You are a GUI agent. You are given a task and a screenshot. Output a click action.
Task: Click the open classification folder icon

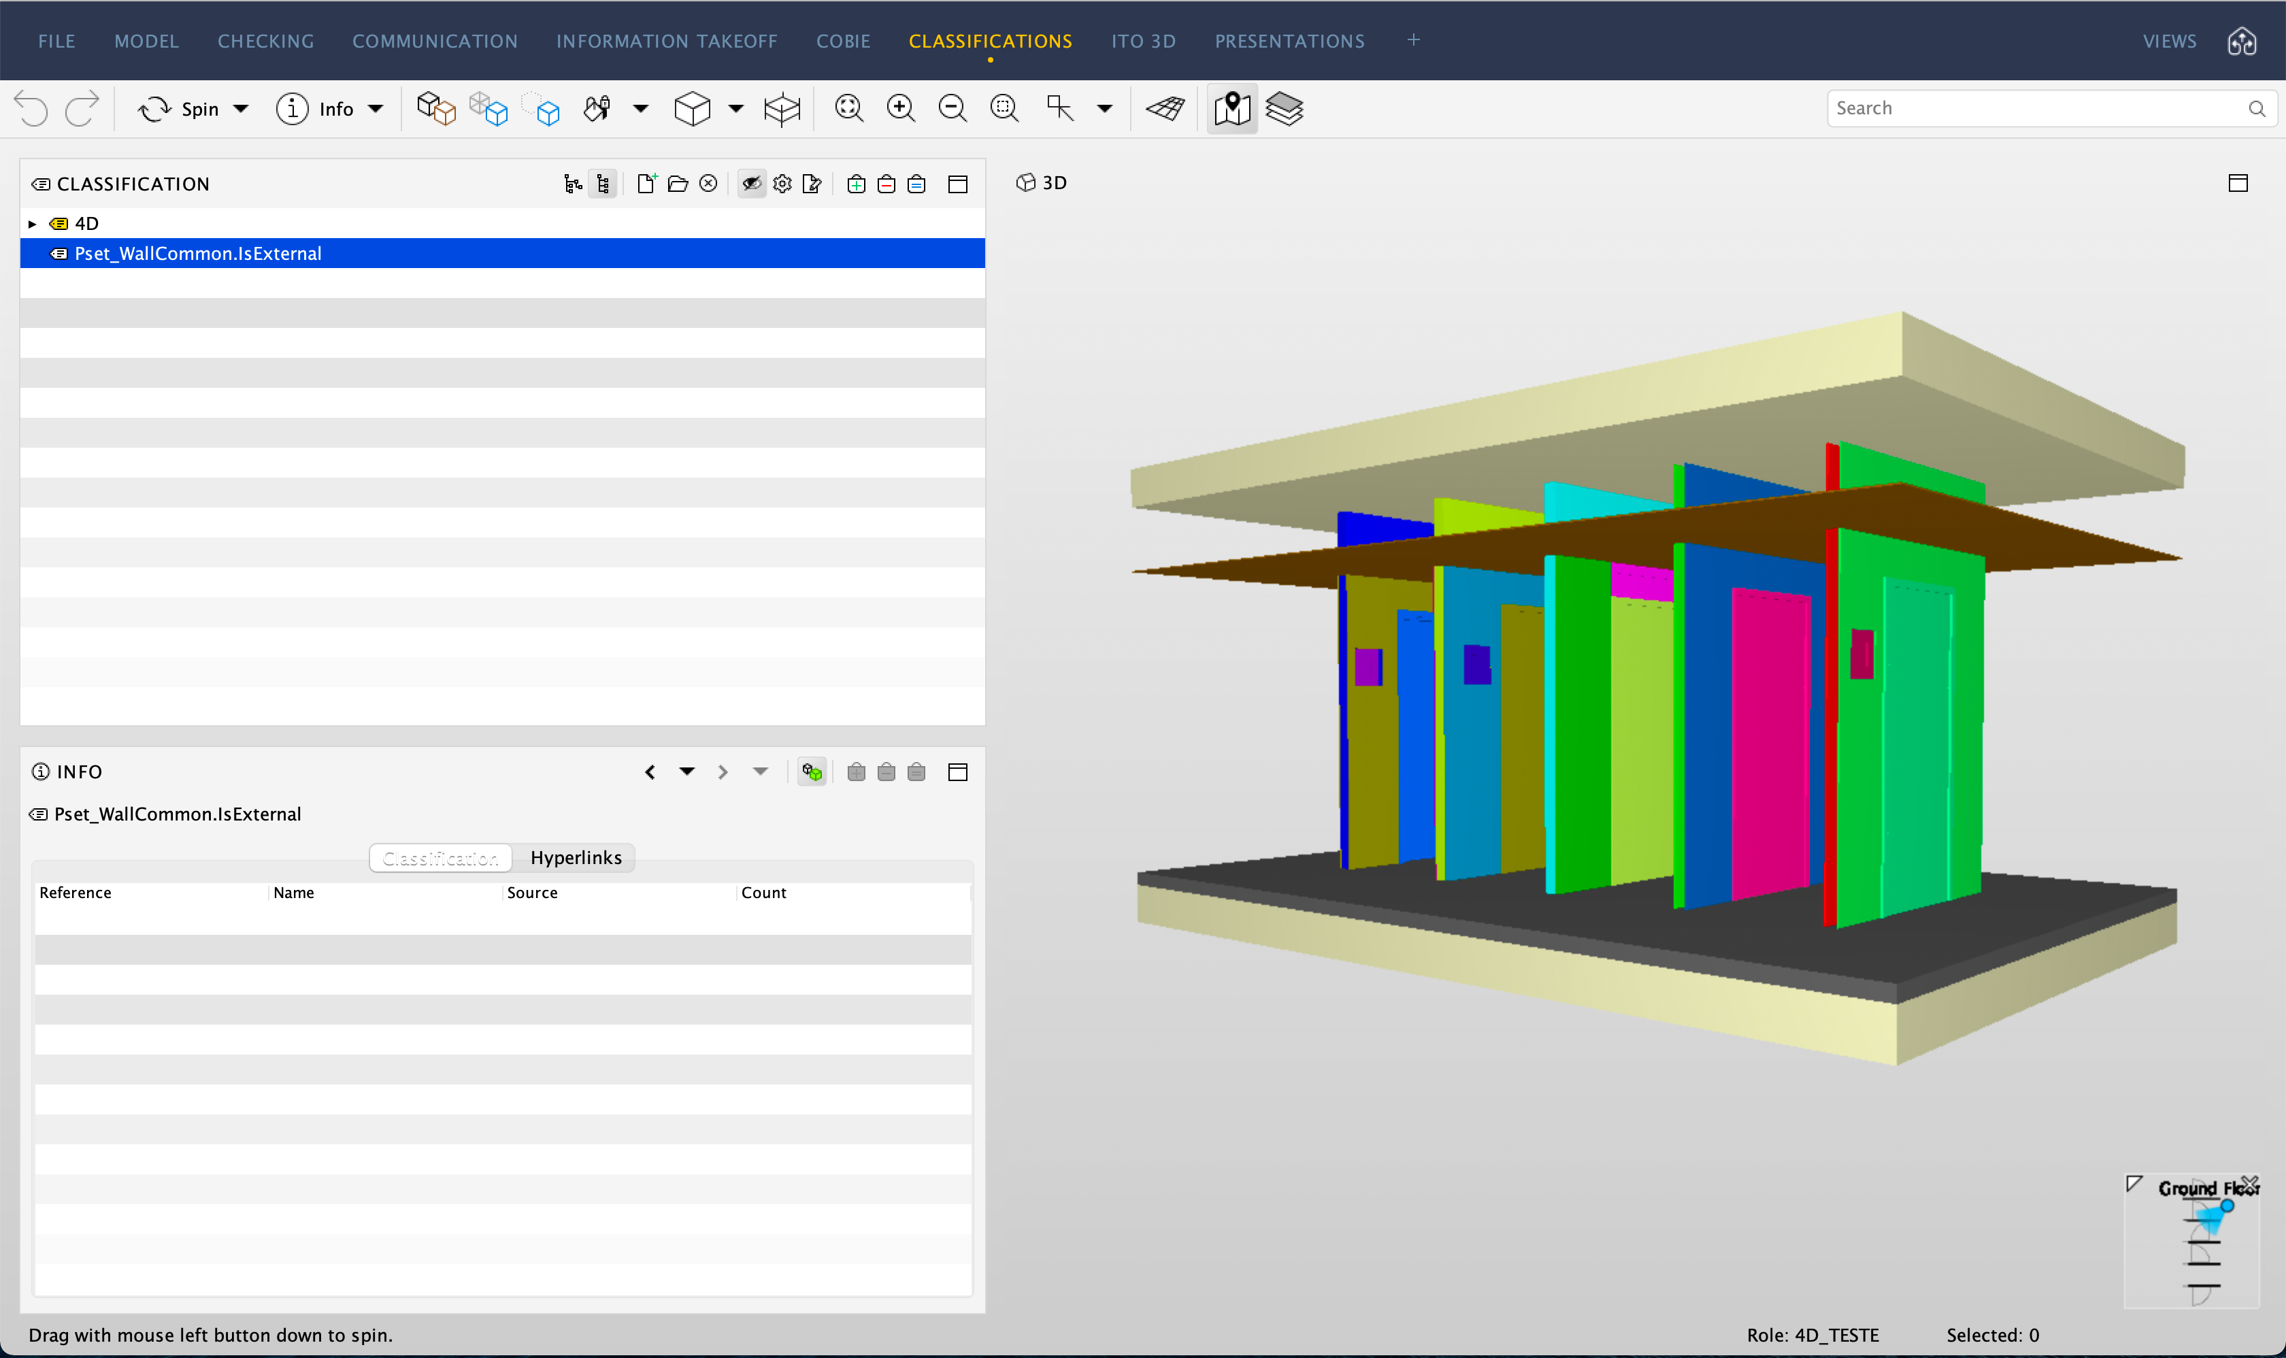677,184
